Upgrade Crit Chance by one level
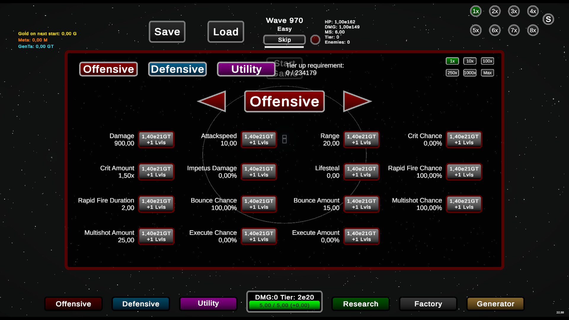Image resolution: width=569 pixels, height=320 pixels. point(464,139)
